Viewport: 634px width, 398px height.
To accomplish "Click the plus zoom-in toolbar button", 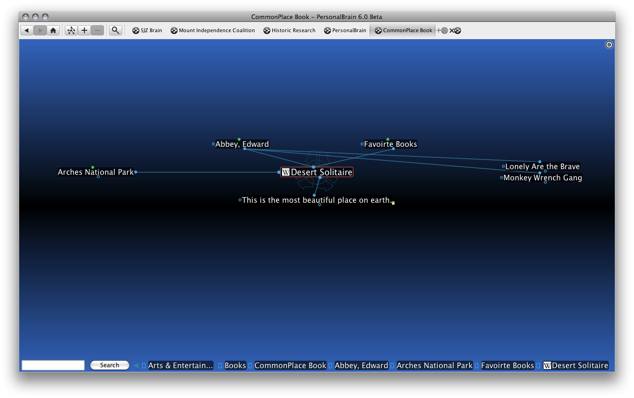I will tap(84, 30).
